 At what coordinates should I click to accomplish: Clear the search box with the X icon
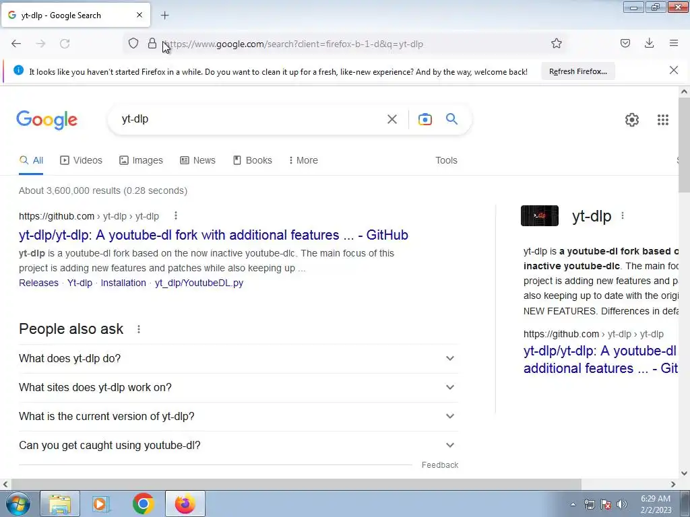click(x=391, y=119)
